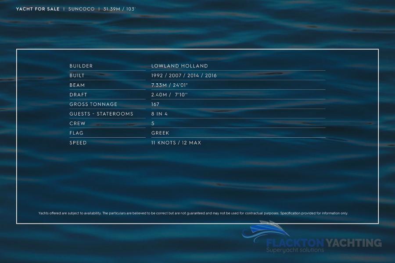Click the Superyacht solutions tagline

click(x=295, y=250)
